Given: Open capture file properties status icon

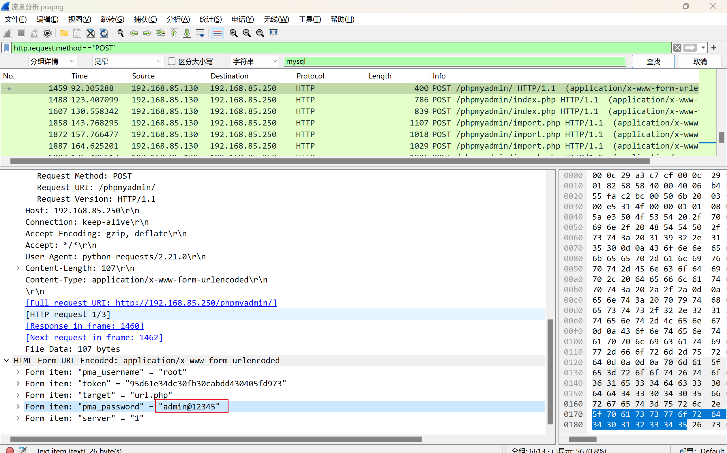Looking at the screenshot, I should click(23, 450).
